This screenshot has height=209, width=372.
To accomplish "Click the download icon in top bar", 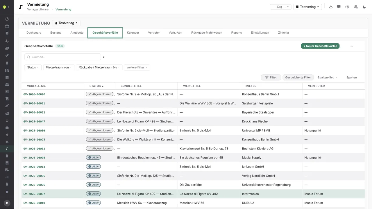I will [331, 7].
